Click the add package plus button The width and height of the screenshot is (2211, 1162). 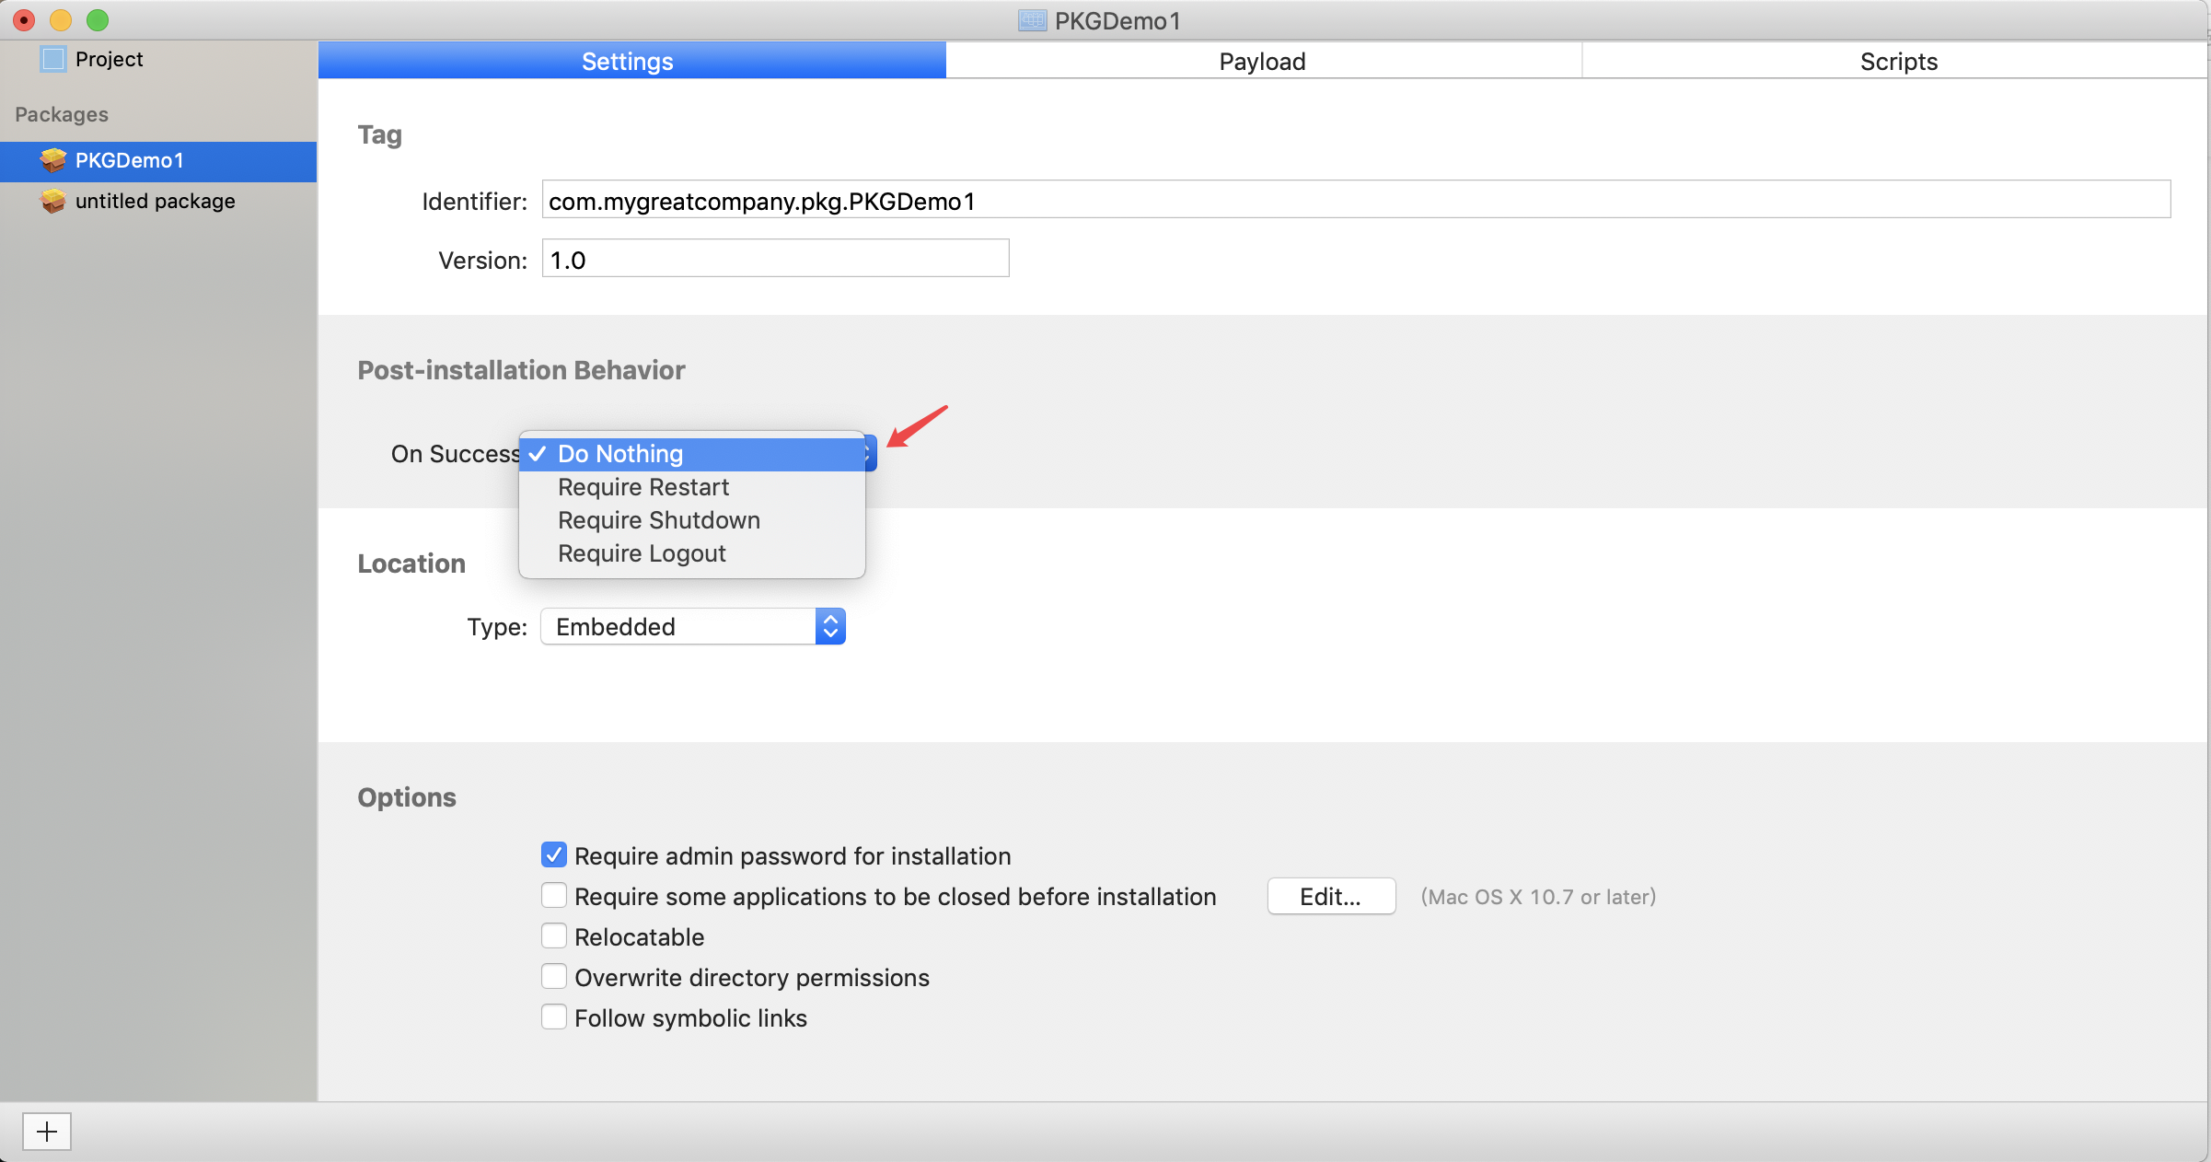click(46, 1132)
